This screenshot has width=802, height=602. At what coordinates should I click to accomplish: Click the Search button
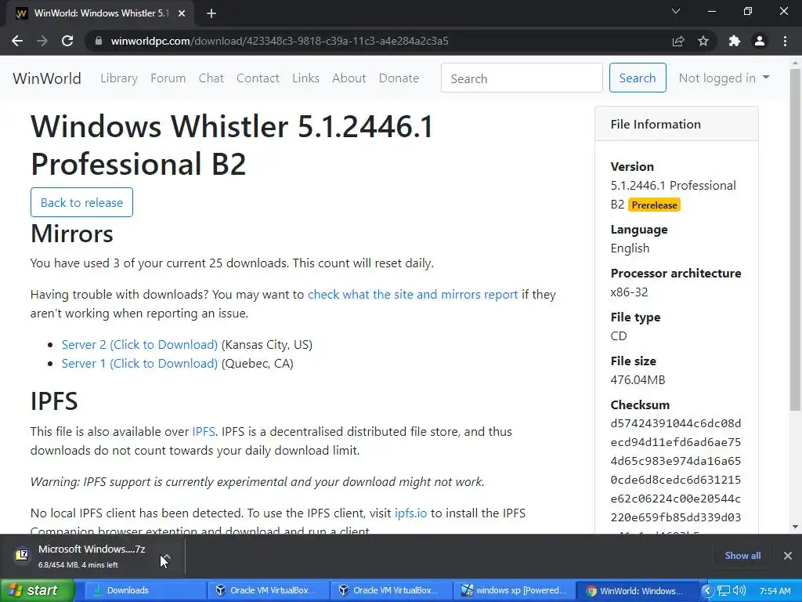[638, 78]
